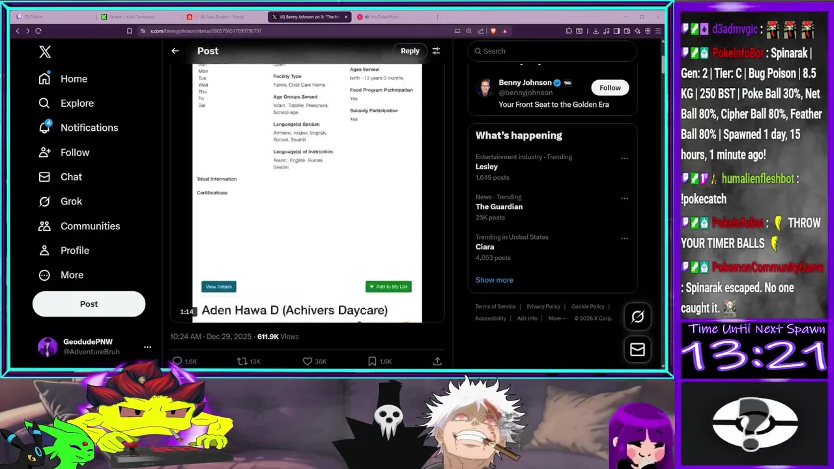Open the browser hamburger menu
The image size is (834, 469).
coord(659,31)
